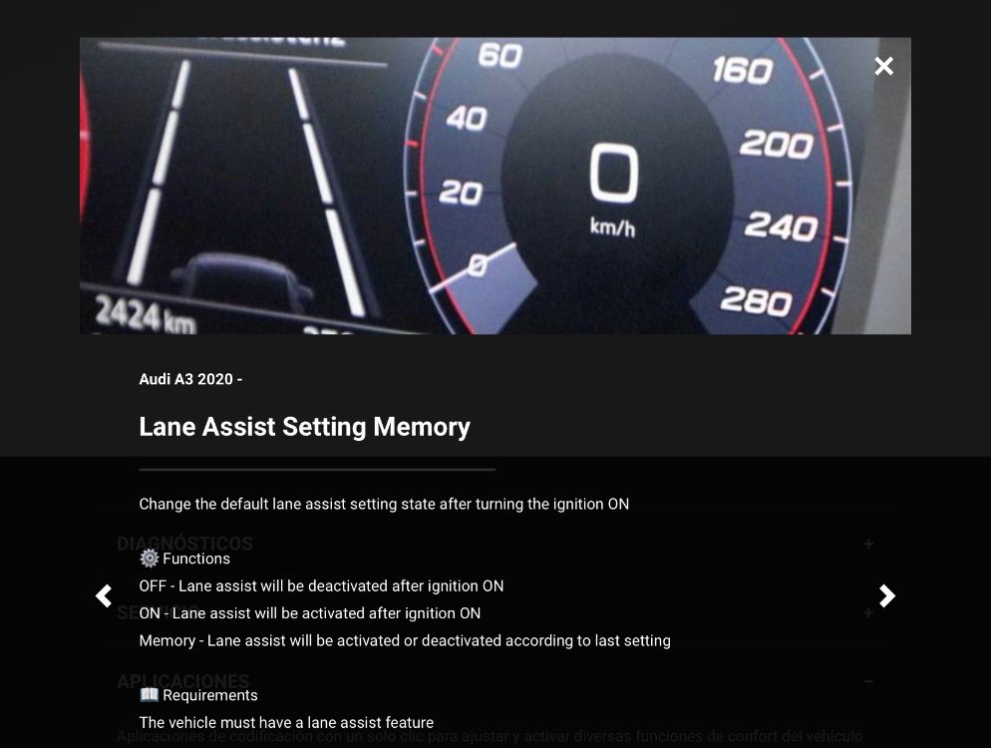Select the ON lane assist function line
The image size is (991, 748).
tap(310, 613)
